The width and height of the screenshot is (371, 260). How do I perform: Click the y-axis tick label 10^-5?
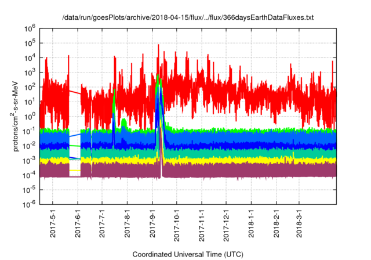tap(29, 190)
